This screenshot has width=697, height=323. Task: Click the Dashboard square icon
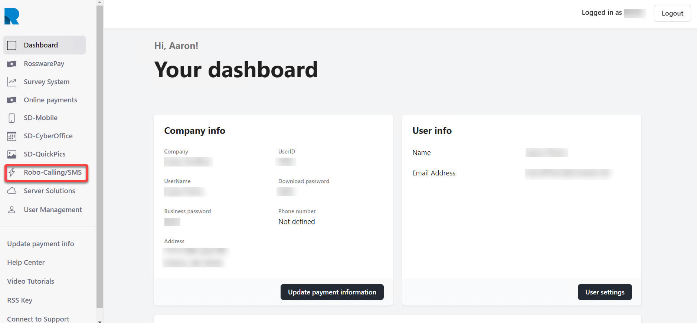coord(12,45)
